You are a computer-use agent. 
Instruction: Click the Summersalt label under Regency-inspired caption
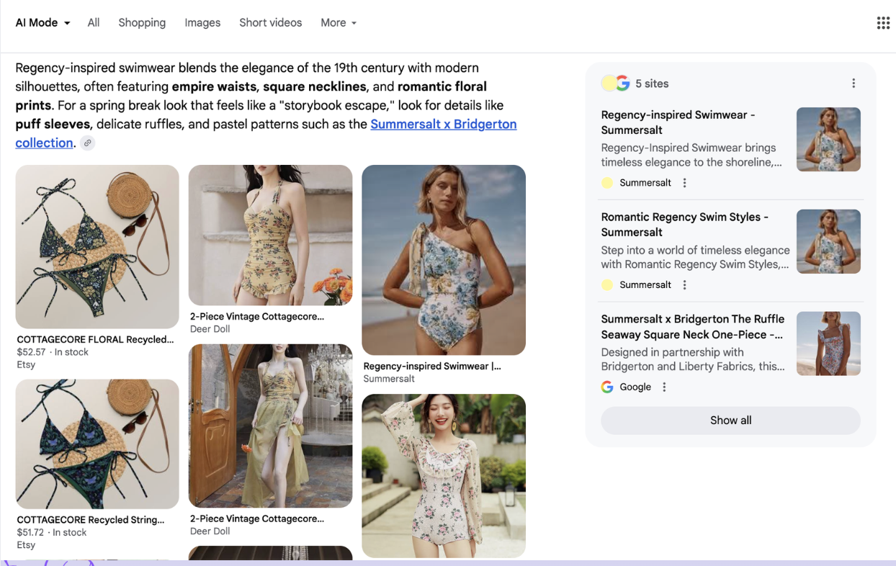coord(389,379)
